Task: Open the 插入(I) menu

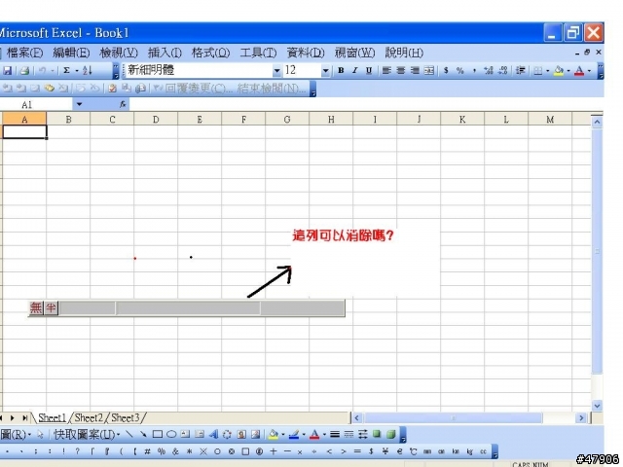Action: (165, 53)
